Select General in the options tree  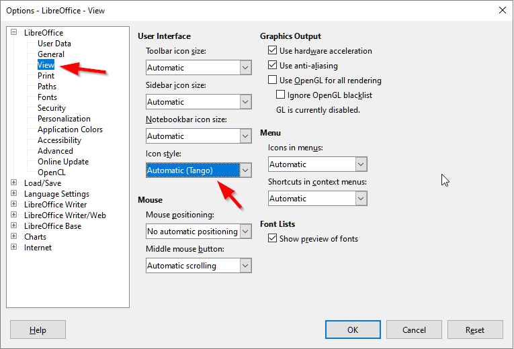tap(51, 54)
